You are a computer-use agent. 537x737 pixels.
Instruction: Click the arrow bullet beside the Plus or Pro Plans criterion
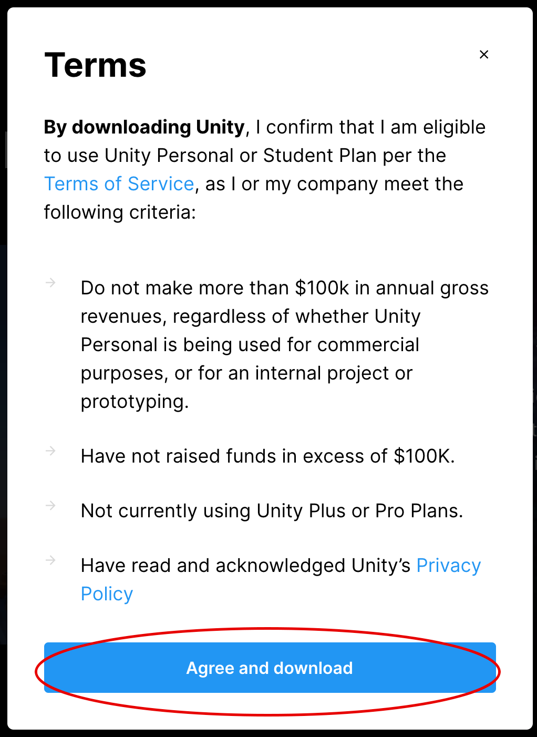pos(50,506)
